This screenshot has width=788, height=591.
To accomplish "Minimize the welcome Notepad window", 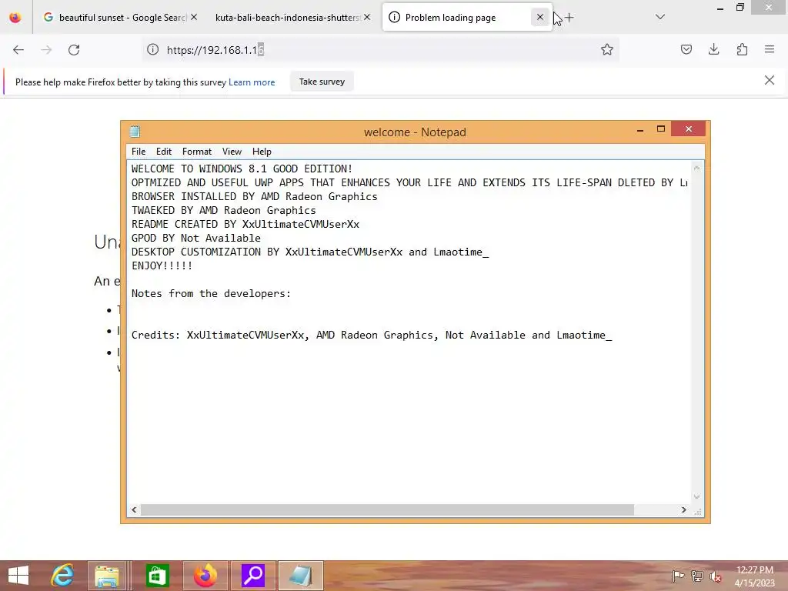I will point(640,129).
